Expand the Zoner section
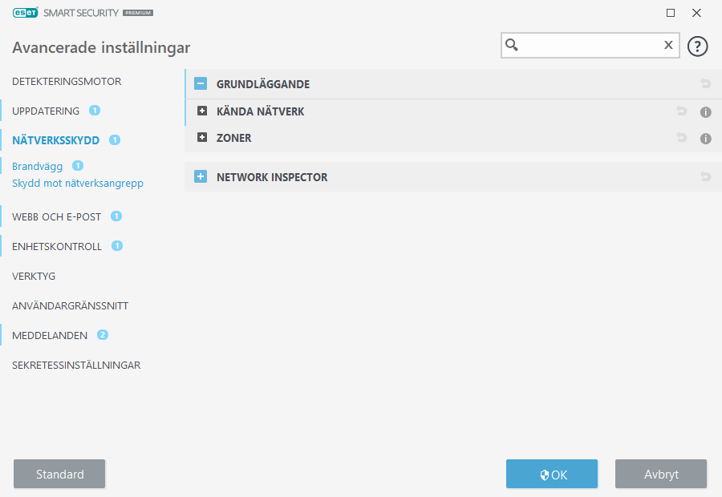Screen dimensions: 722x497 [202, 138]
